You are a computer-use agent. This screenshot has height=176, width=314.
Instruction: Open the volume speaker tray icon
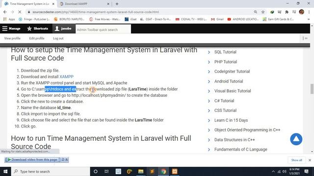tap(285, 172)
